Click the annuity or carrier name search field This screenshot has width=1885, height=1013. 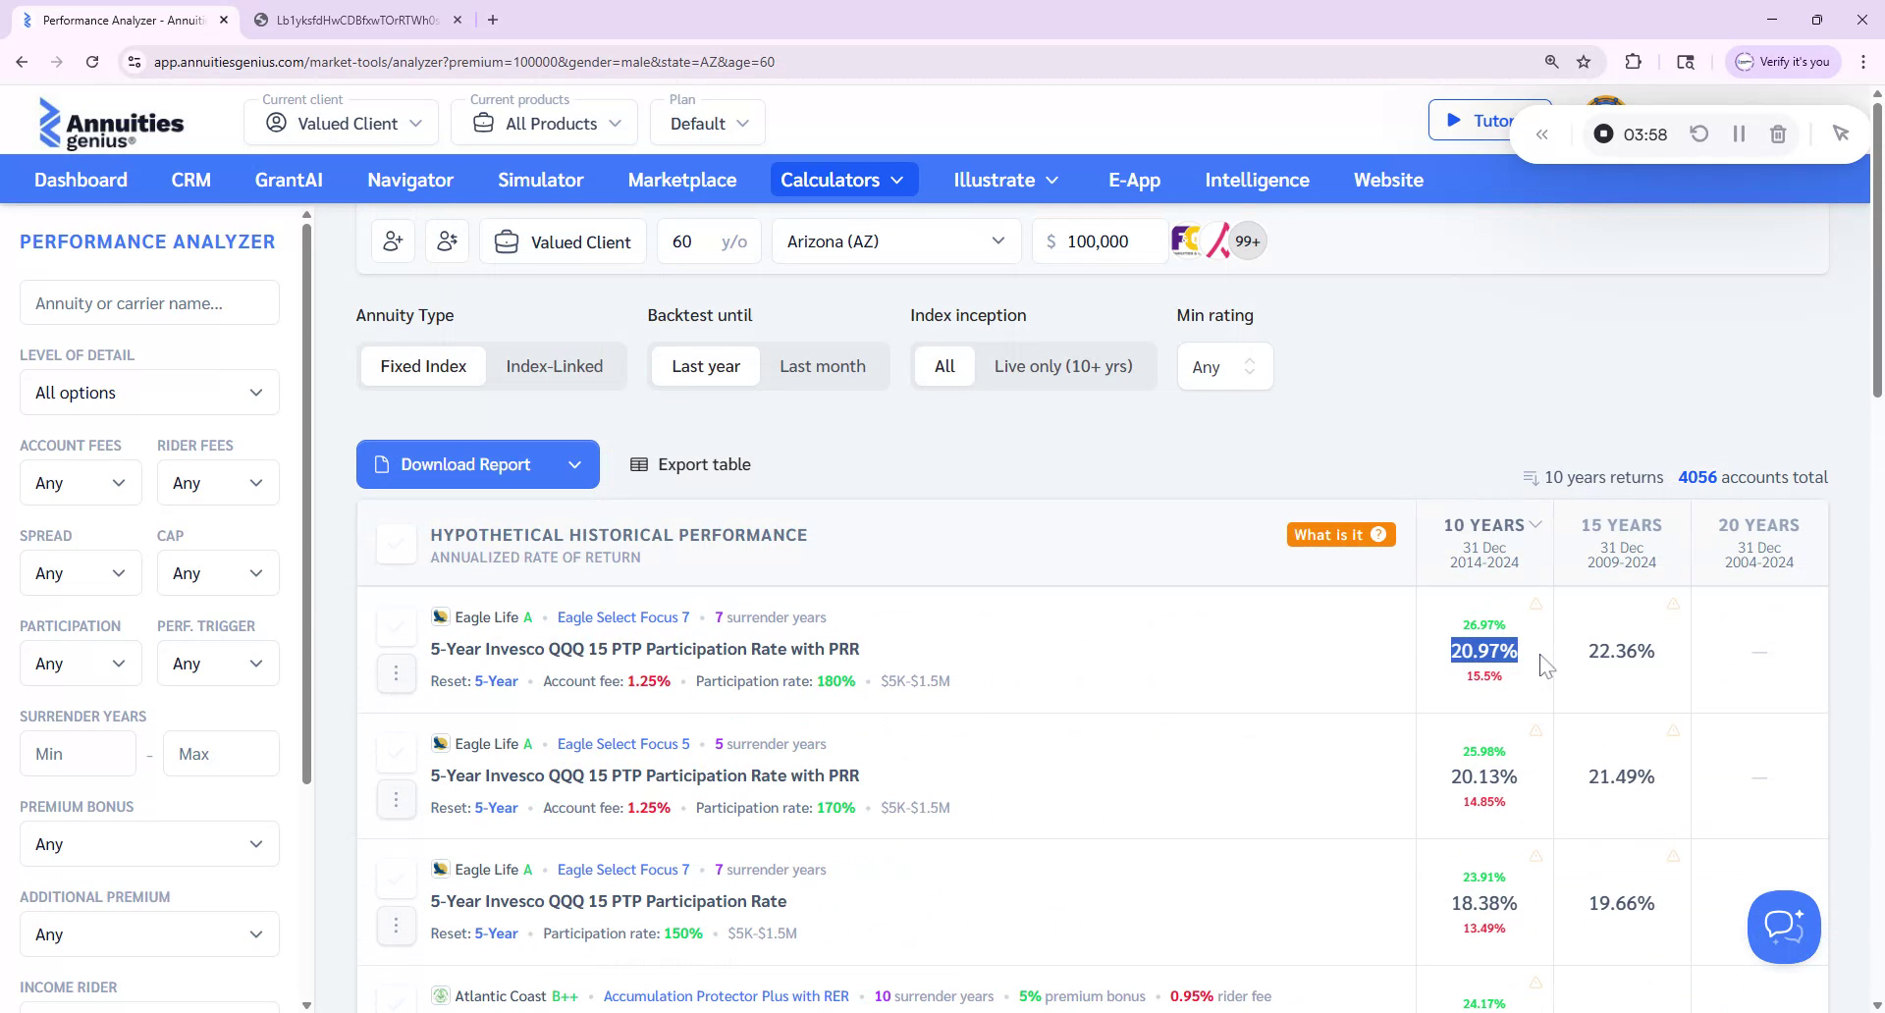pos(148,302)
